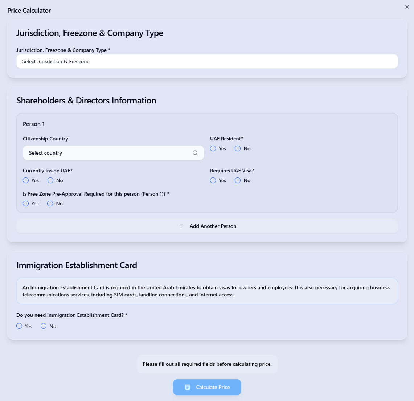Click the Immigration Establishment Card info box

click(207, 291)
